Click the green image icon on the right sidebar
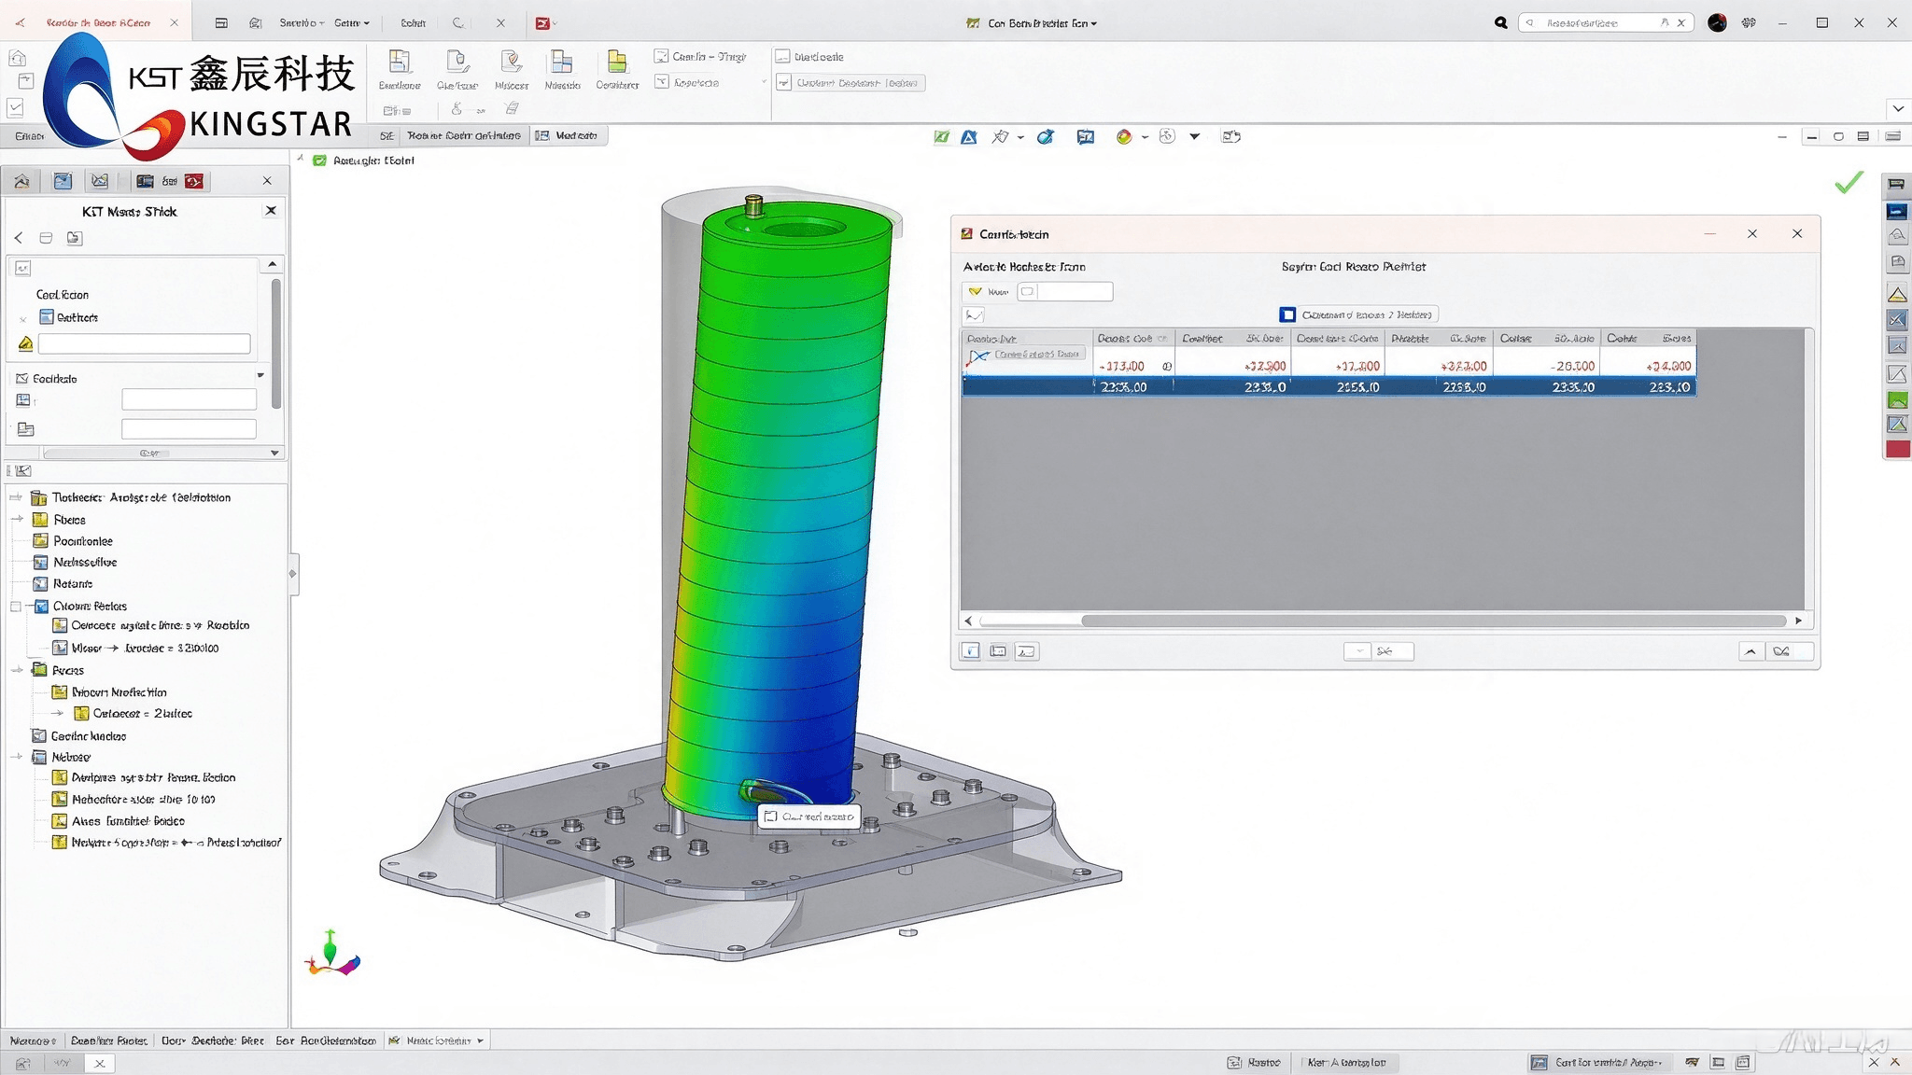 point(1897,399)
